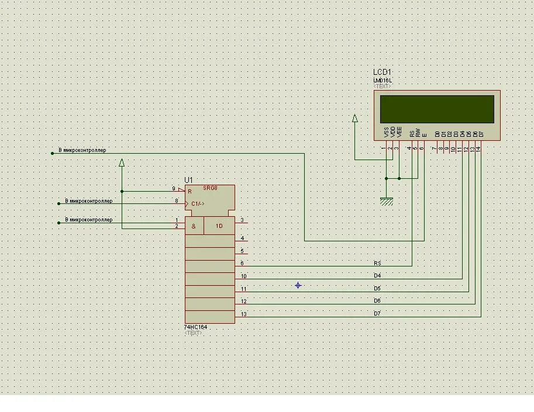Click U1 pin number 12
This screenshot has width=534, height=412.
pyautogui.click(x=243, y=302)
